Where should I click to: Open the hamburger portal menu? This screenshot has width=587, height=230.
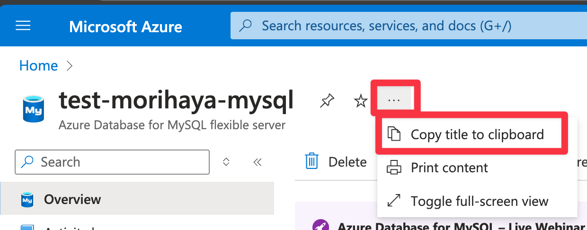coord(23,26)
